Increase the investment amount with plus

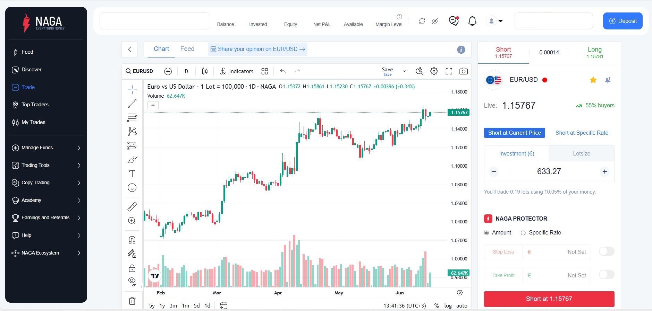(605, 172)
